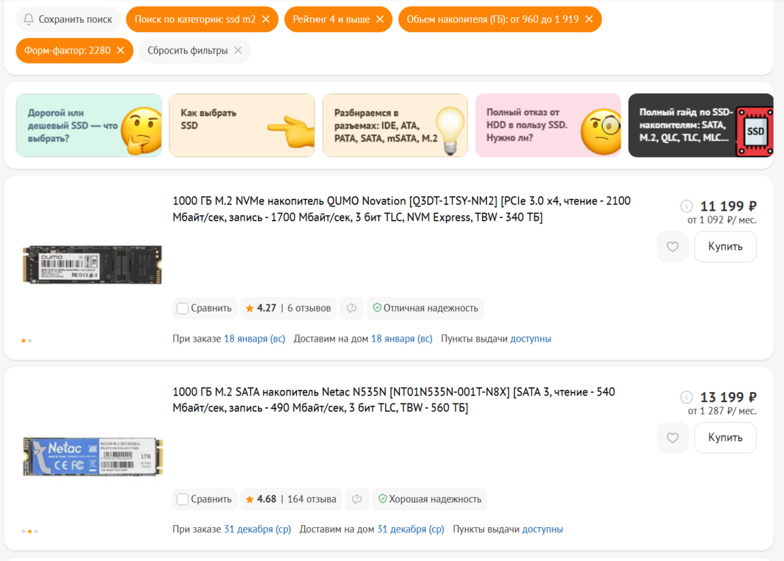Click the QUMO Novation product image

click(91, 265)
